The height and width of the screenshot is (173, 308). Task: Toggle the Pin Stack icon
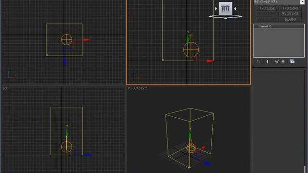(x=258, y=62)
